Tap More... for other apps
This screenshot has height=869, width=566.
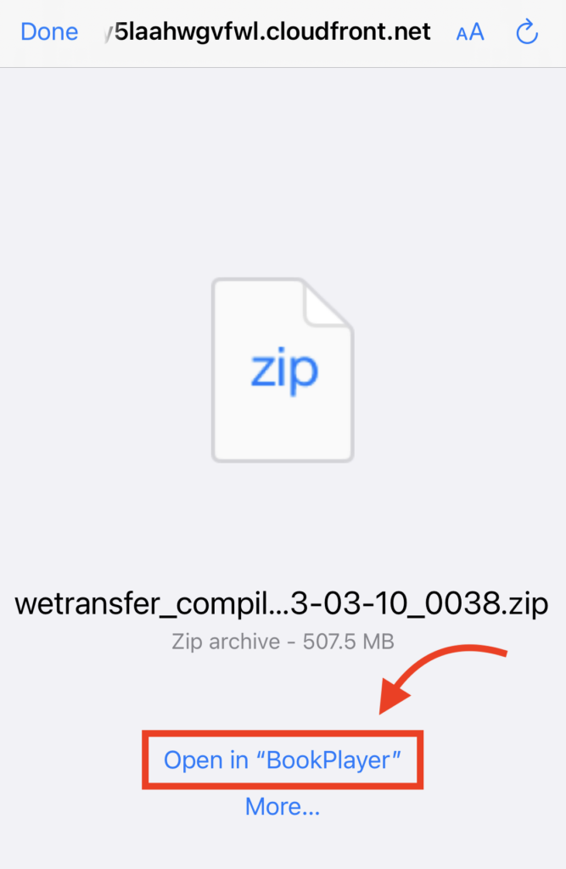[x=283, y=806]
